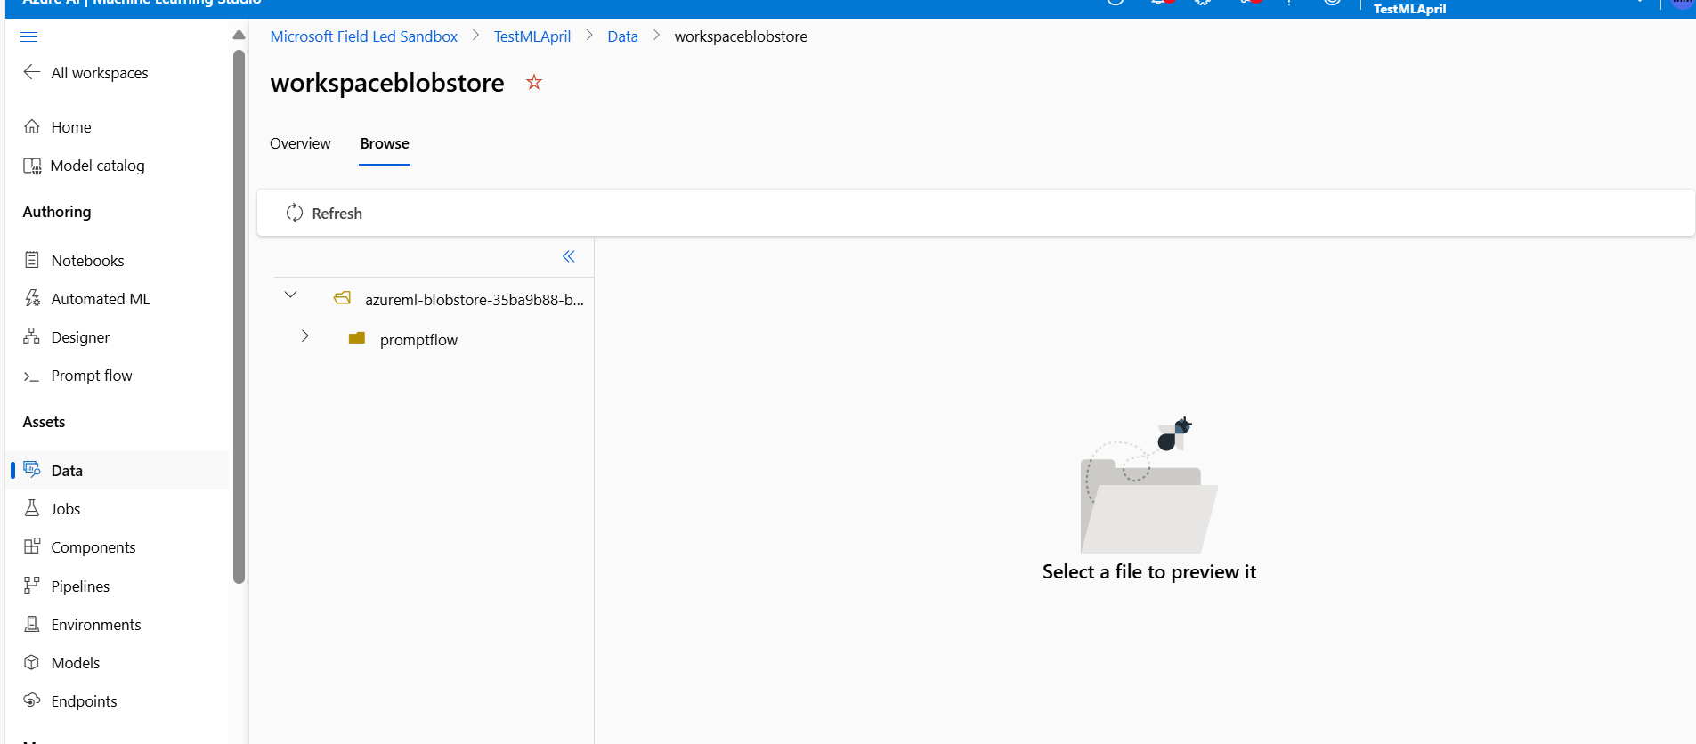Click the Notebooks icon
This screenshot has width=1696, height=744.
click(x=32, y=260)
